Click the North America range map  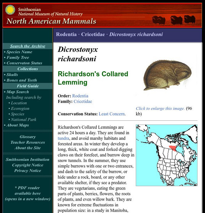coord(167,155)
